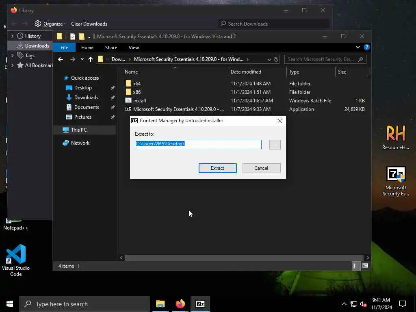Go back in File Explorer

[x=61, y=59]
